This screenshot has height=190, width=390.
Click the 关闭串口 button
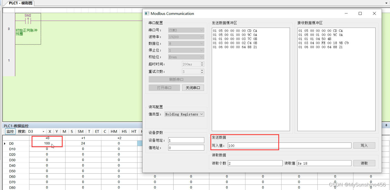point(193,88)
